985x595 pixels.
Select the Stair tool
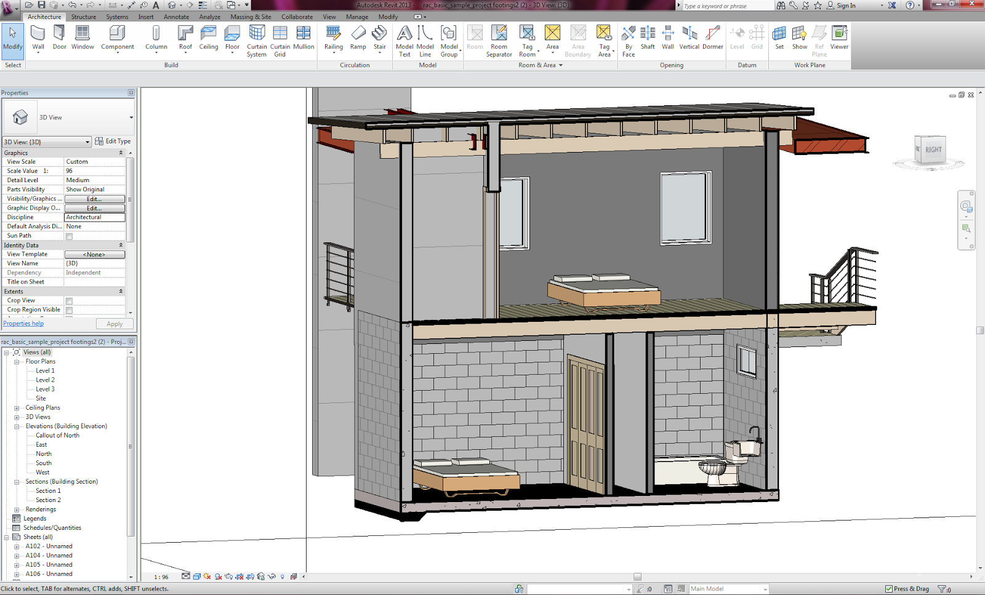pyautogui.click(x=380, y=37)
